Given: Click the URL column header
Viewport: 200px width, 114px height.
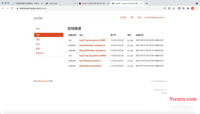Looking at the screenshot, I should point(81,35).
